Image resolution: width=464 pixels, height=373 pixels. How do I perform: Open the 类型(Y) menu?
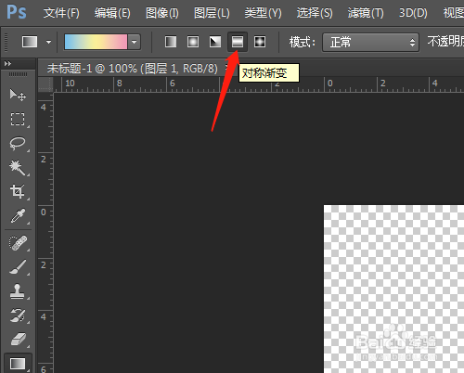pos(263,13)
